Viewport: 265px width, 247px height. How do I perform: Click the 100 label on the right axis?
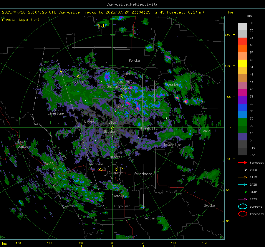tap(228, 66)
